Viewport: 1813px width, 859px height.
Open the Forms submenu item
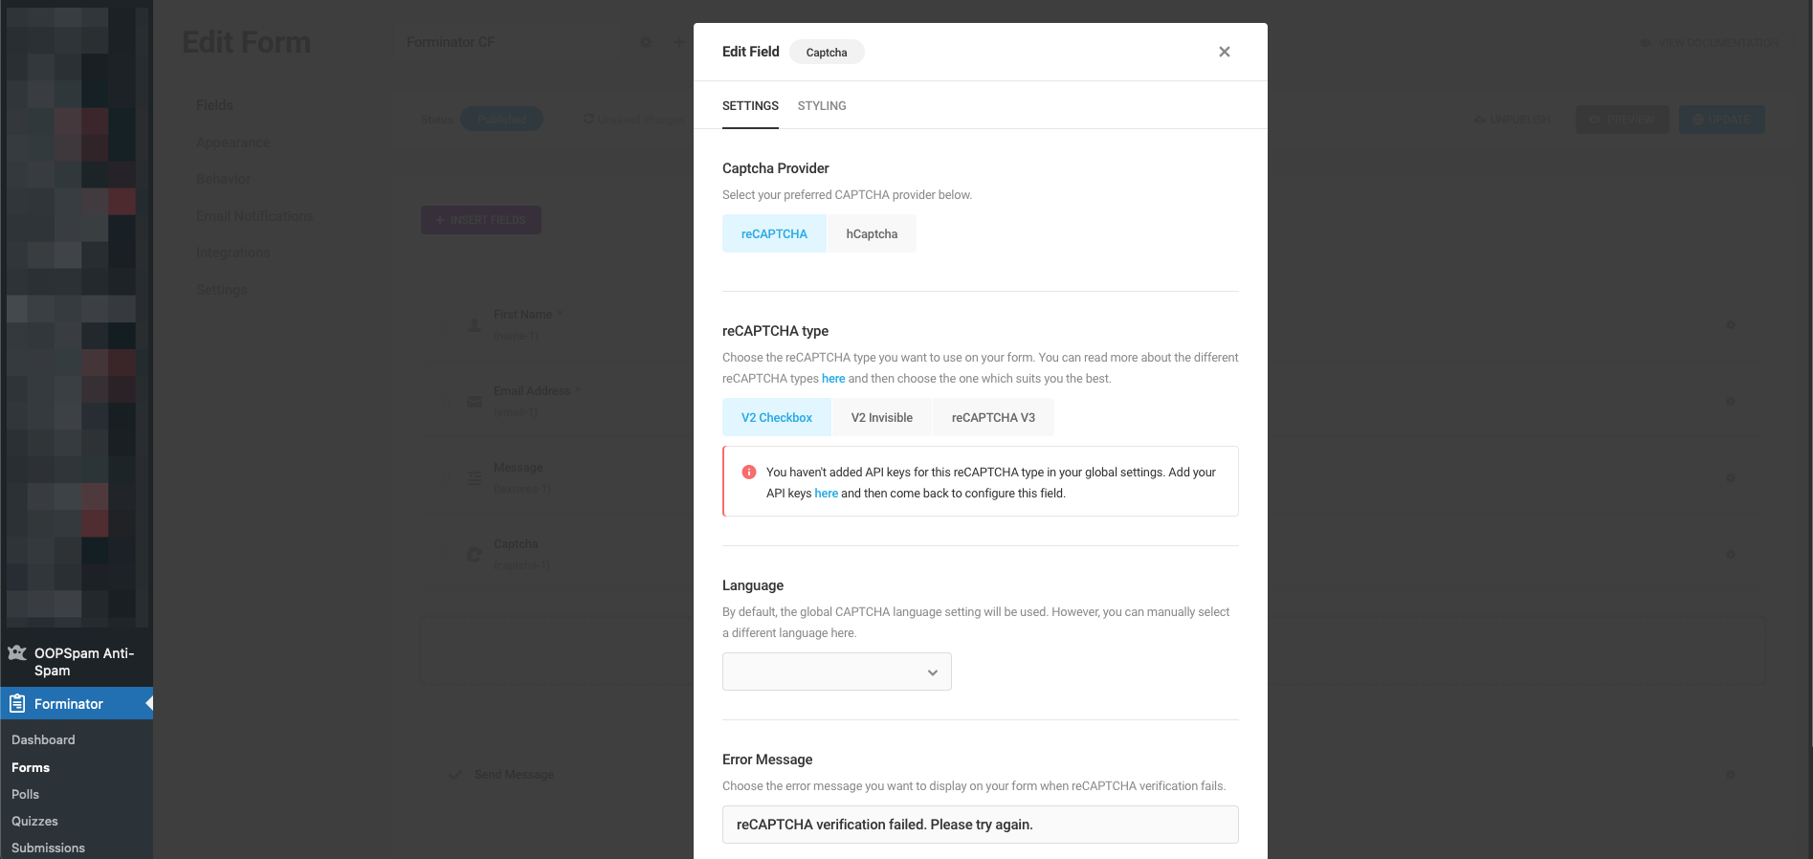(x=31, y=767)
